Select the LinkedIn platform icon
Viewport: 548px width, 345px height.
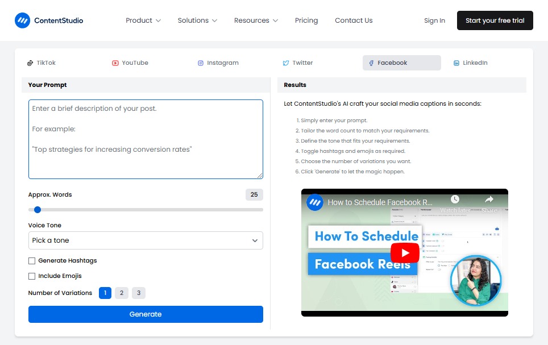click(456, 63)
